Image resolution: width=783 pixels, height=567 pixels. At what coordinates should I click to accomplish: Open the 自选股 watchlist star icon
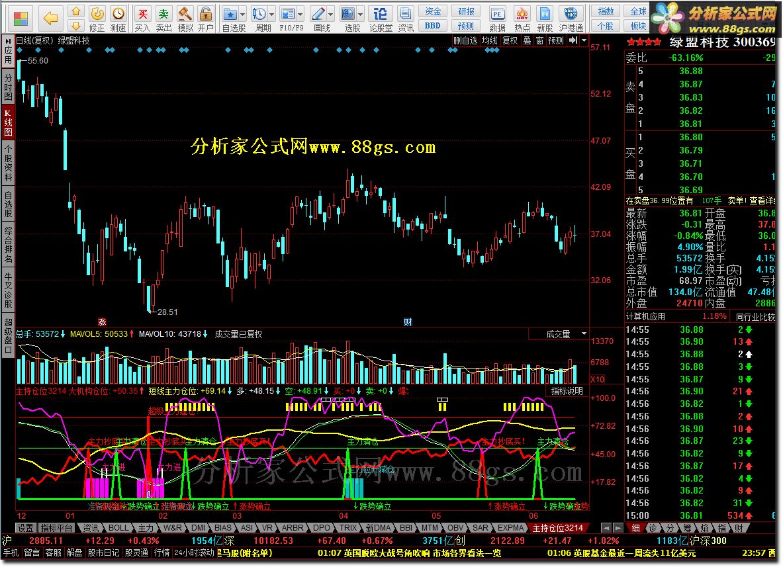point(230,14)
